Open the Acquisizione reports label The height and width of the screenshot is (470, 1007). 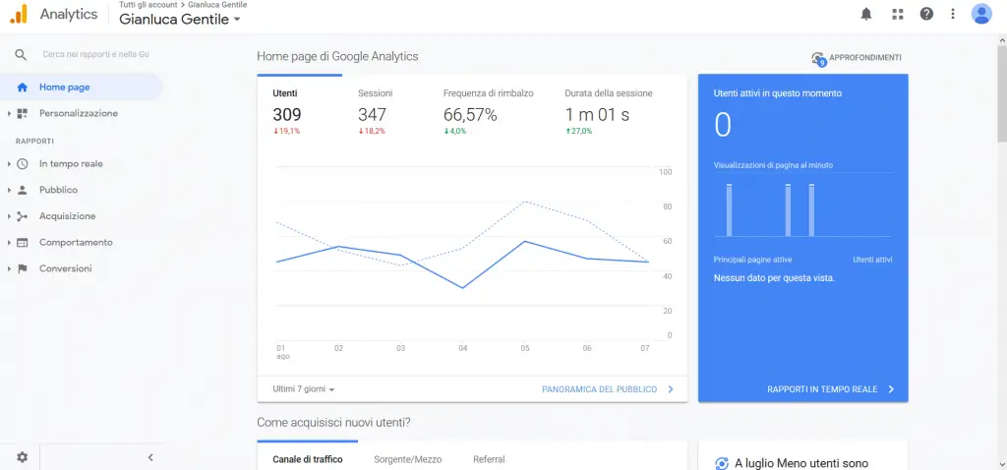pos(68,216)
